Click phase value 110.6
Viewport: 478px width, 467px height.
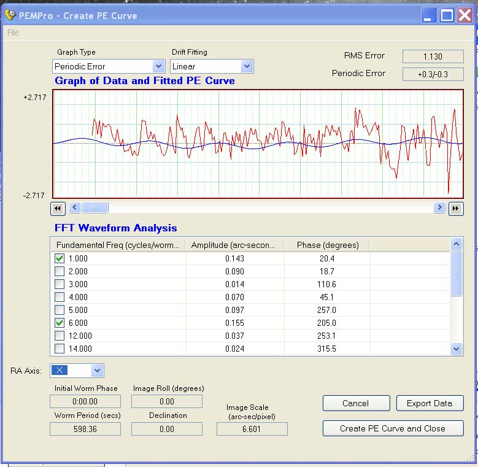point(326,284)
